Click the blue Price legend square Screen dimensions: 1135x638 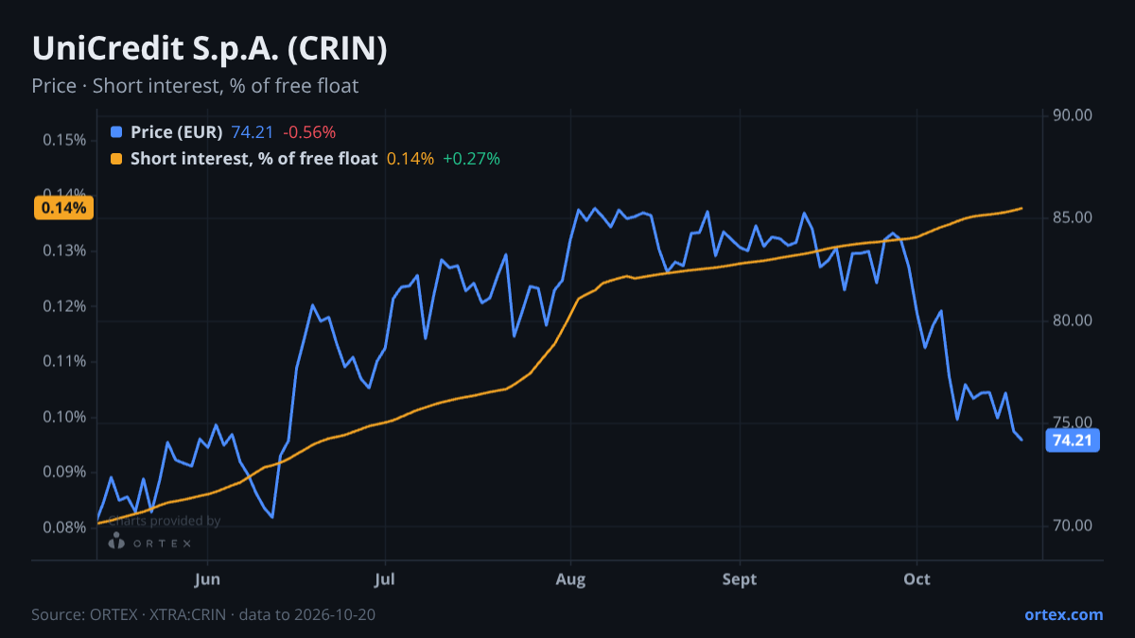[116, 132]
